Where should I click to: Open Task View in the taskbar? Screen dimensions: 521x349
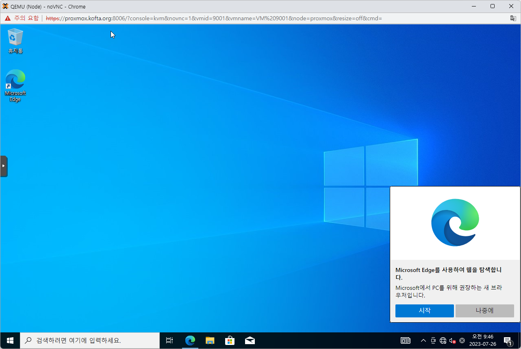[169, 340]
